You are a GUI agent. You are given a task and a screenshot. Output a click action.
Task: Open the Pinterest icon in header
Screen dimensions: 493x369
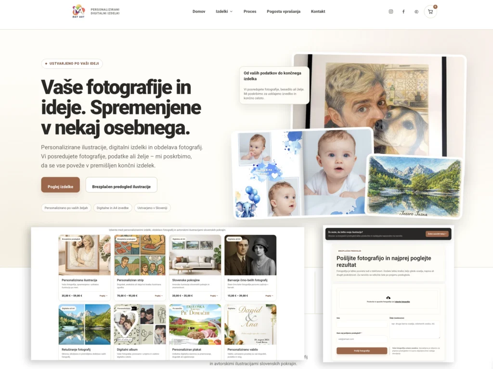[416, 12]
